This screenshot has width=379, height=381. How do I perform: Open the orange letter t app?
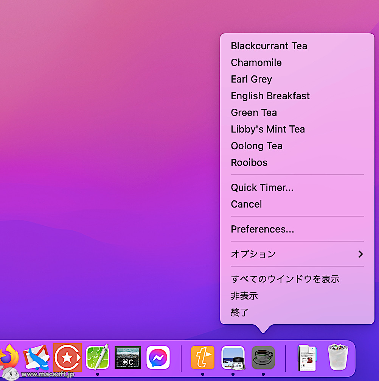(x=203, y=358)
